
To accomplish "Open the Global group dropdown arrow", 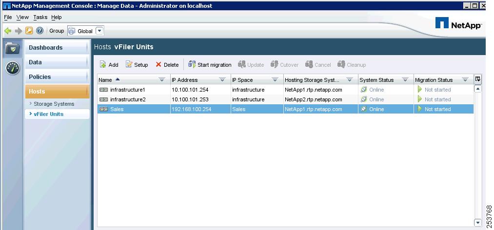I will tap(99, 31).
